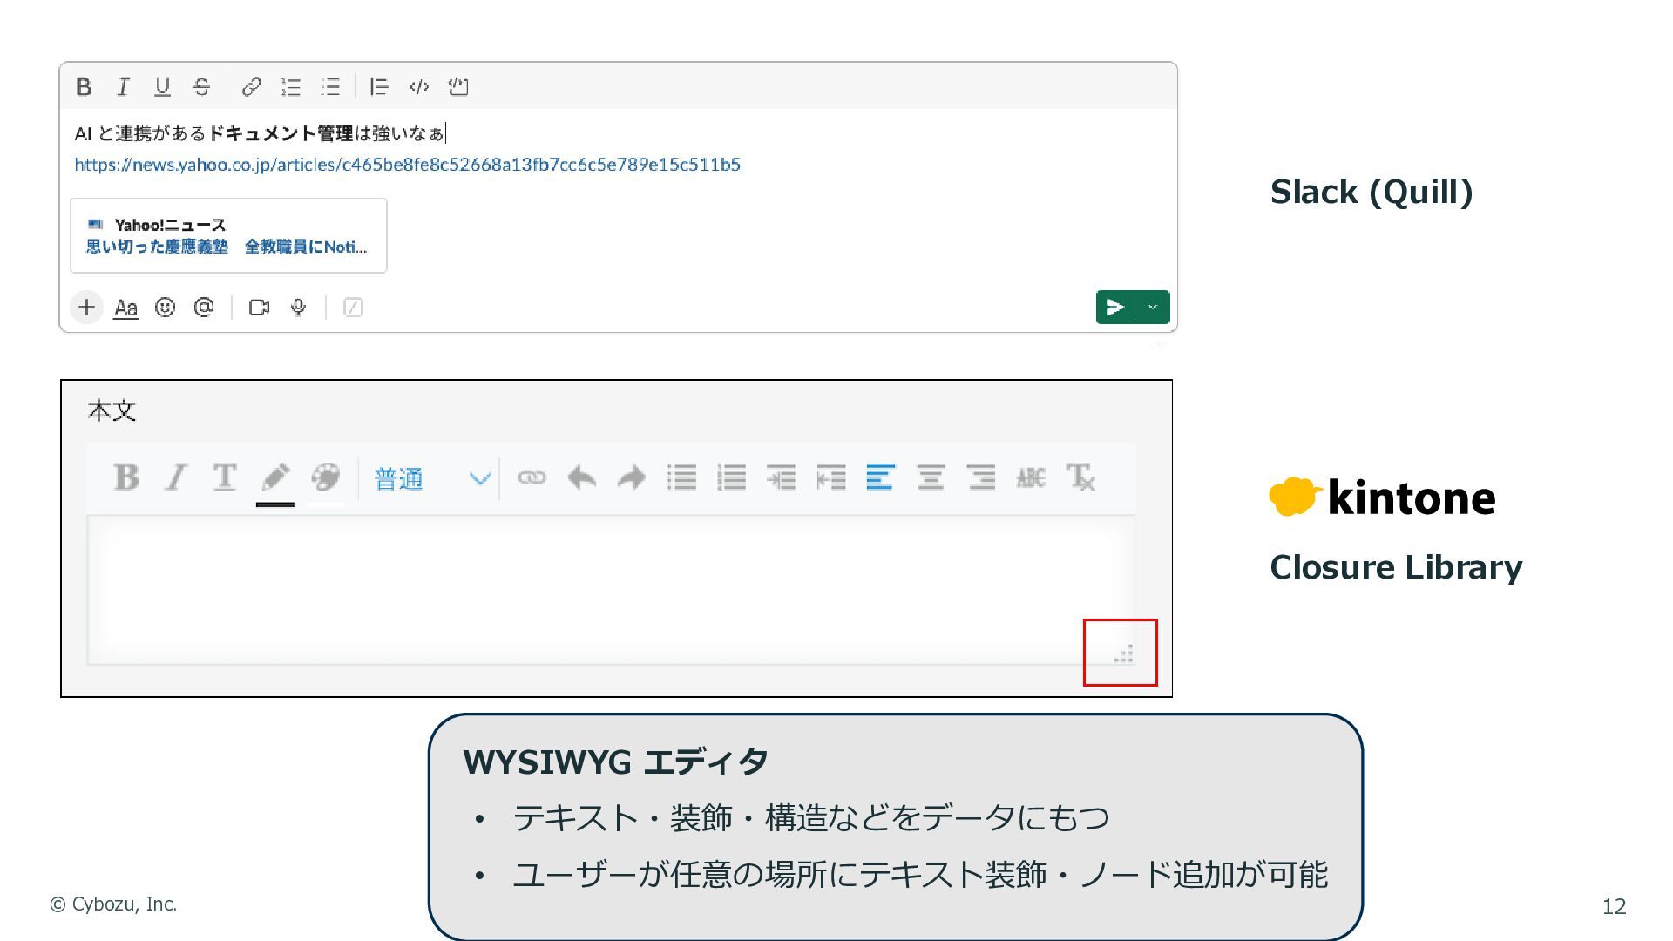Open the Yahoo!ニュース link preview card
Viewport: 1673px width, 941px height.
click(x=228, y=235)
